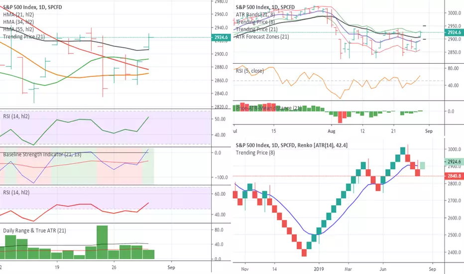Image resolution: width=464 pixels, height=274 pixels.
Task: Click the Price-ATR-Mean distance (21) label
Action: coord(269,108)
